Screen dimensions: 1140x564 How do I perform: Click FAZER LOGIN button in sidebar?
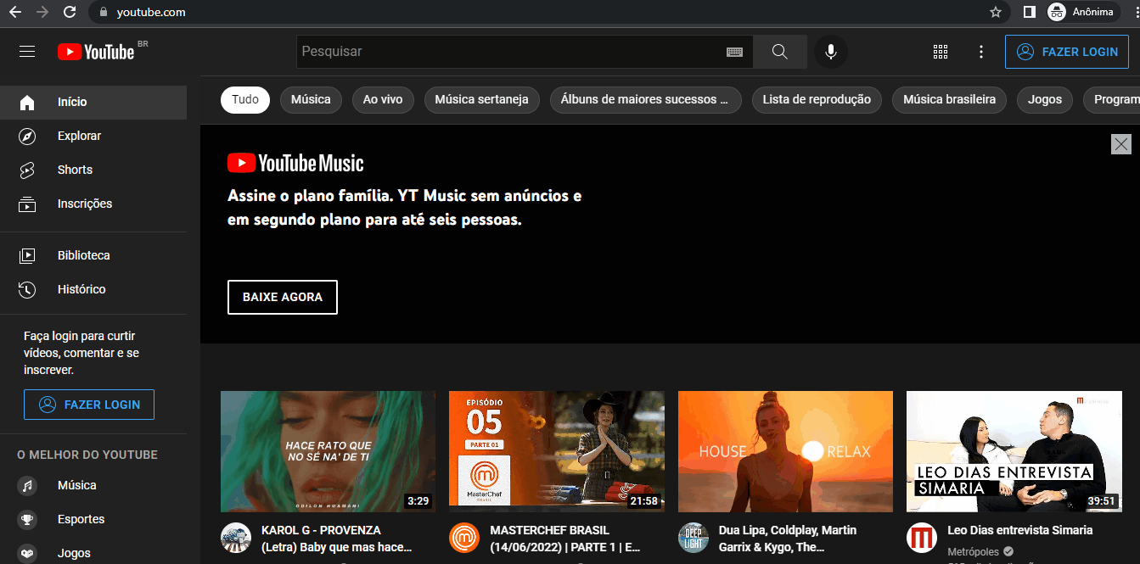coord(89,405)
